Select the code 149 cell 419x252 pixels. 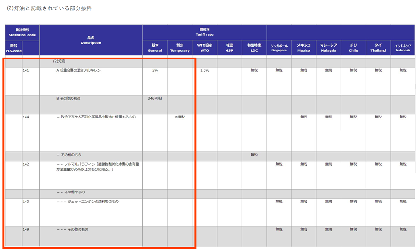click(30, 230)
